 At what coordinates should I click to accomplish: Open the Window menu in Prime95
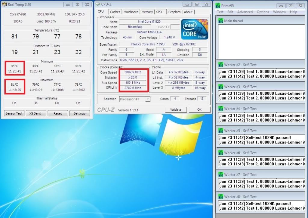tap(279, 12)
